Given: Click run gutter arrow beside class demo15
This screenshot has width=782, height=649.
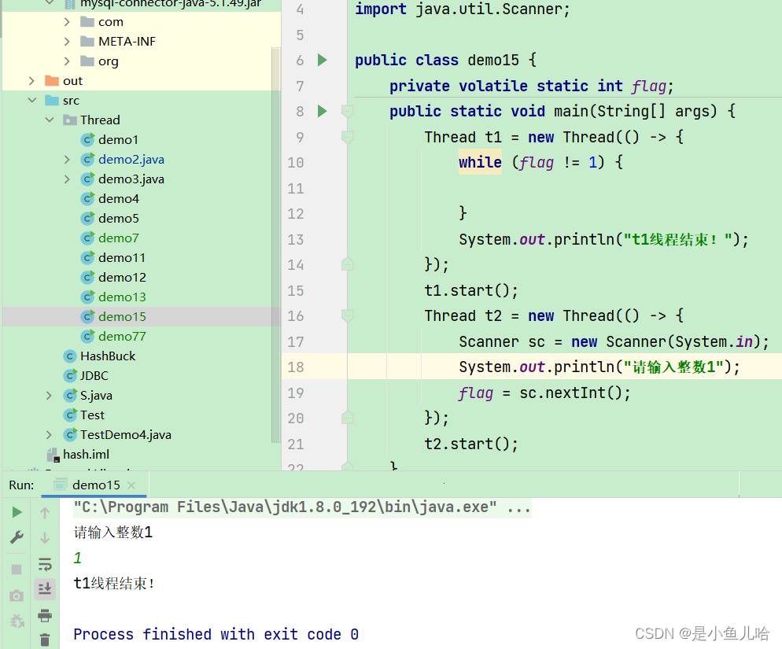Looking at the screenshot, I should tap(322, 60).
